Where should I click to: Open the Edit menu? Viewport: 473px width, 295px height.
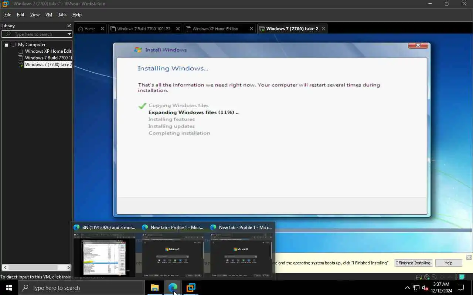(21, 15)
